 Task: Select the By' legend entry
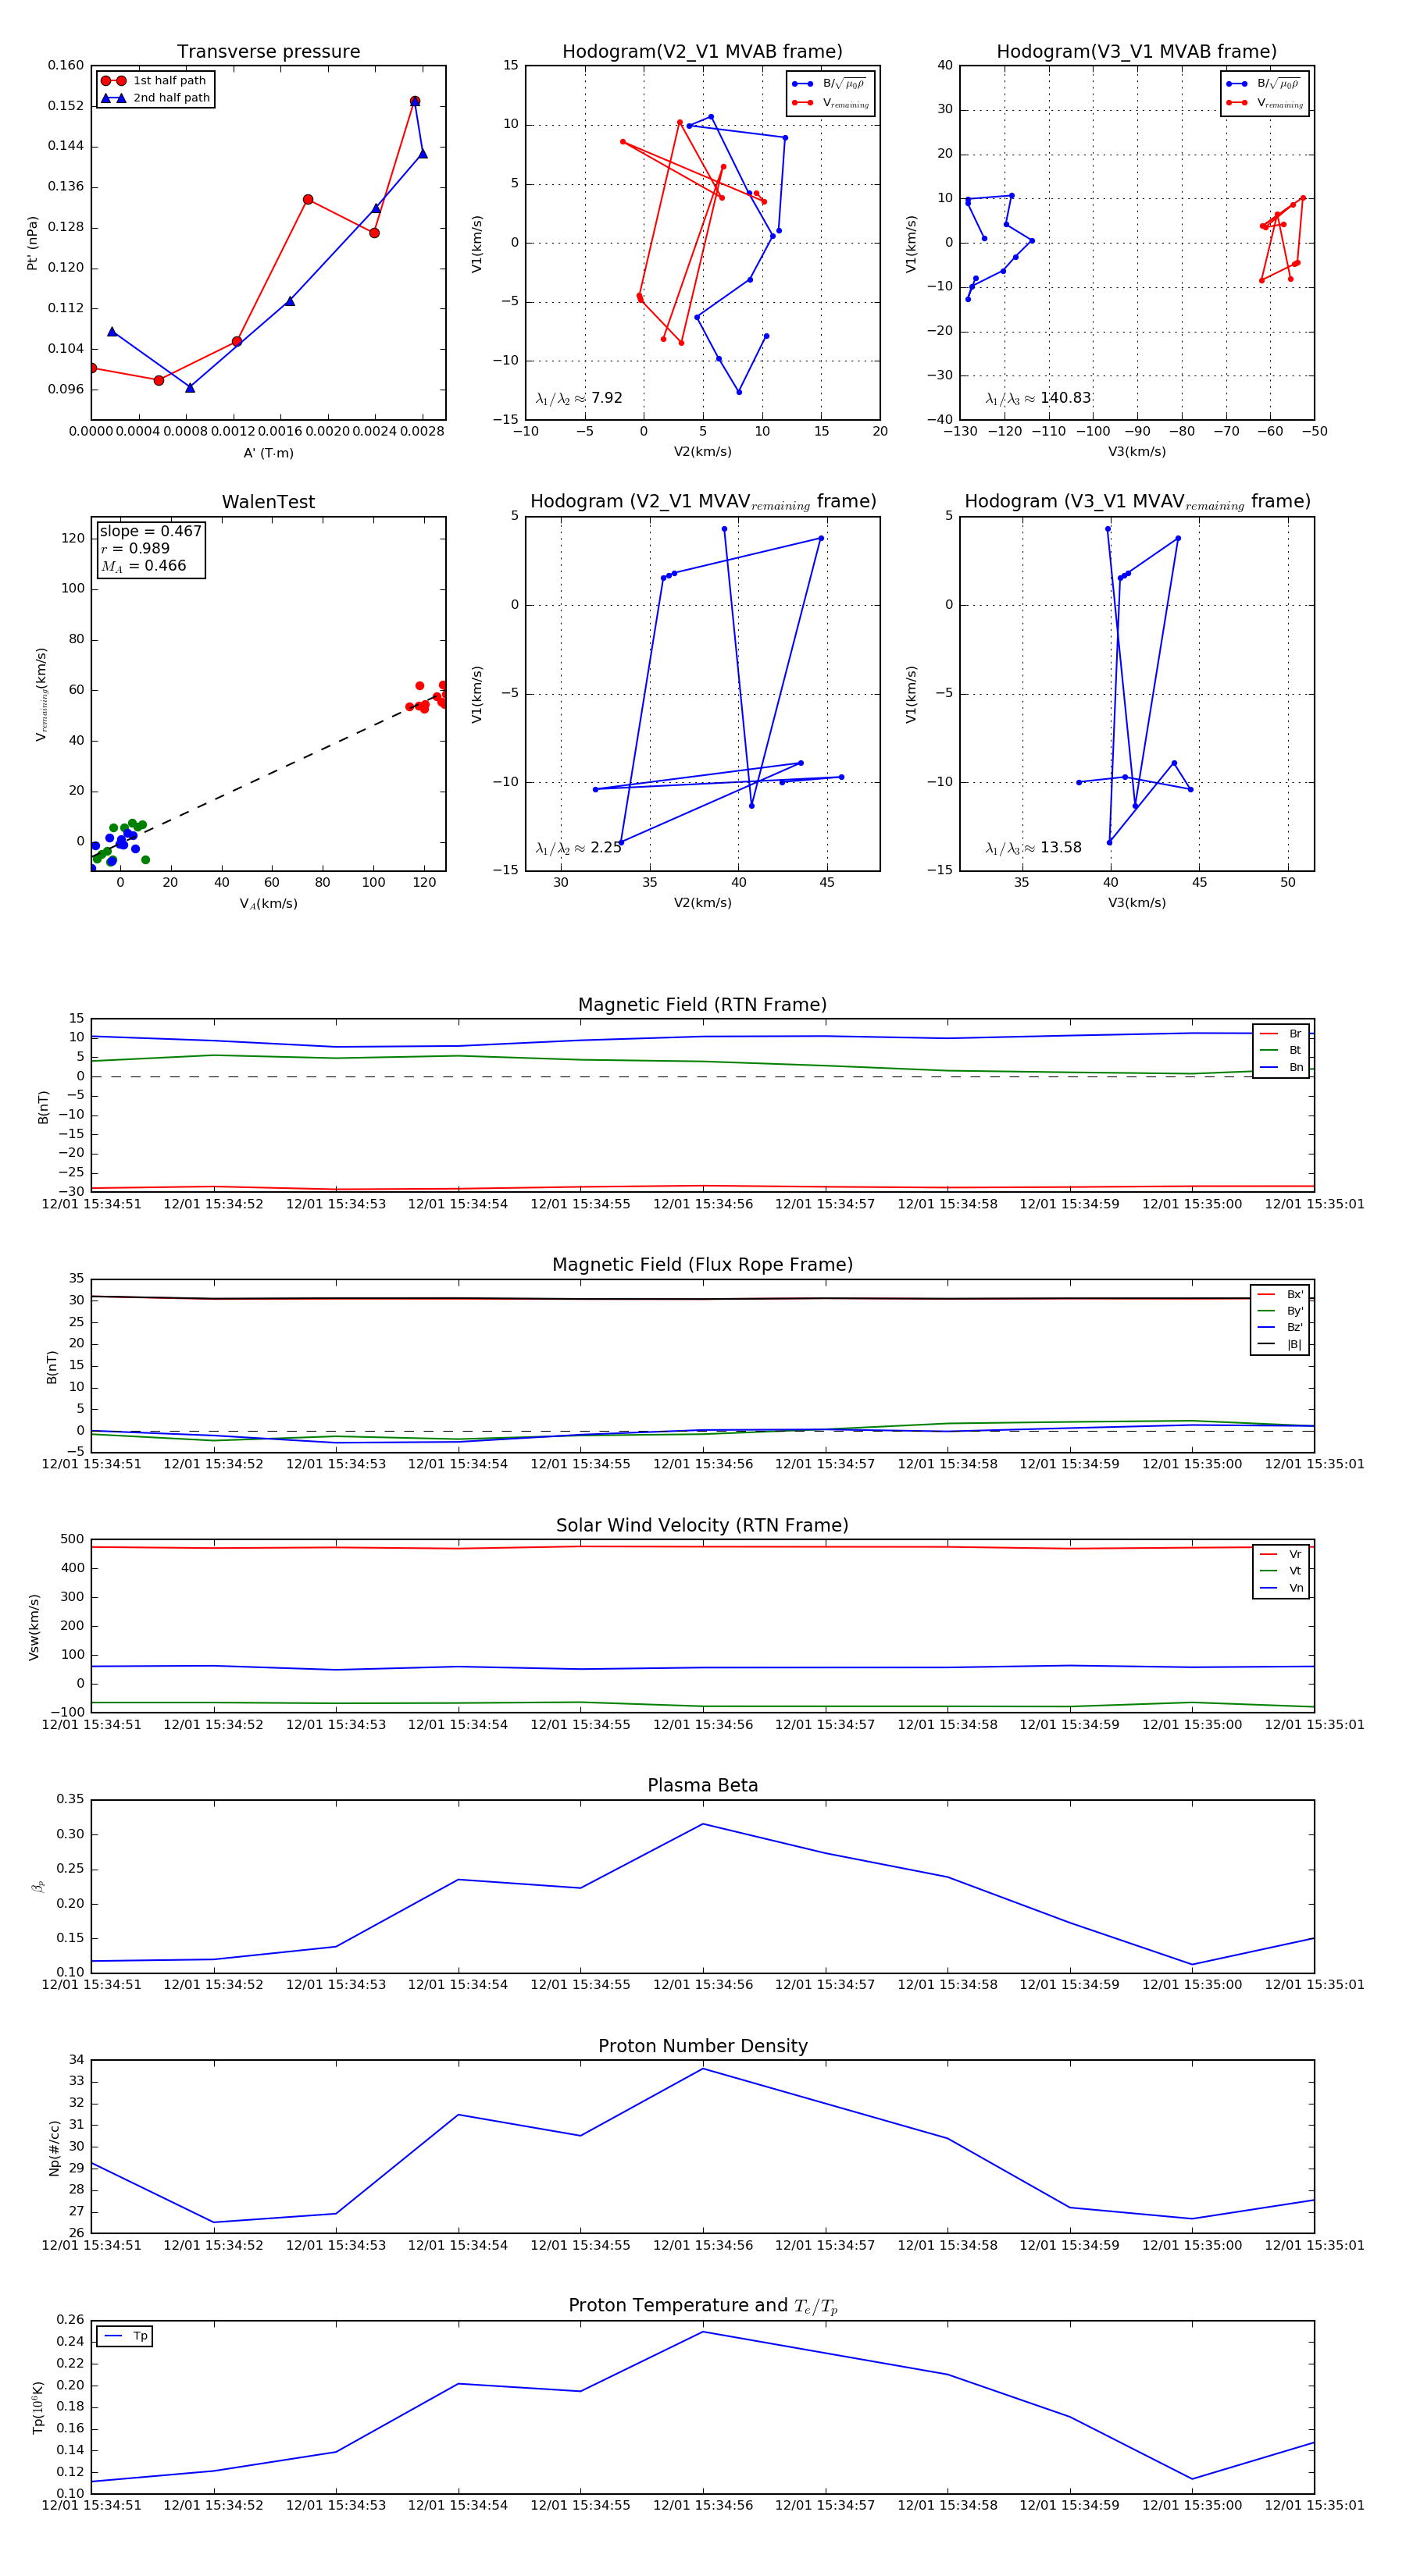[x=1280, y=1311]
